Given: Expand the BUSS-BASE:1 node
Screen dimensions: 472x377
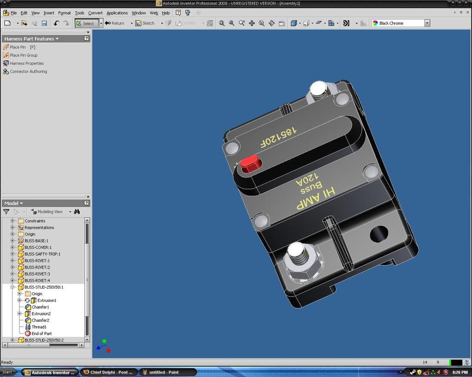Looking at the screenshot, I should point(12,240).
